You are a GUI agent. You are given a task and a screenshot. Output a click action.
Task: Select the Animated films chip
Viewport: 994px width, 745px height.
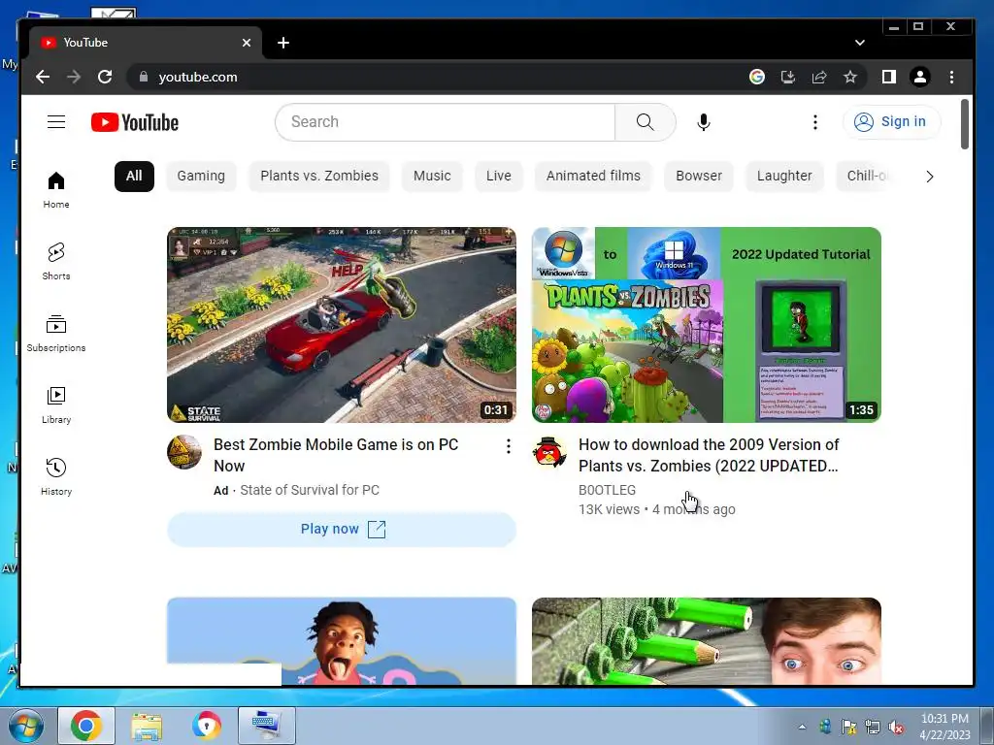point(593,177)
